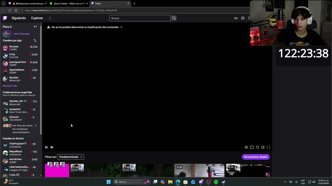Open Discord from the taskbar

tap(200, 182)
